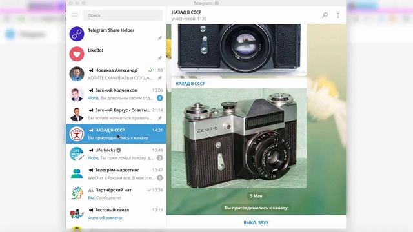This screenshot has width=413, height=232.
Task: Click the СССР quality-mark channel avatar
Action: point(77,134)
